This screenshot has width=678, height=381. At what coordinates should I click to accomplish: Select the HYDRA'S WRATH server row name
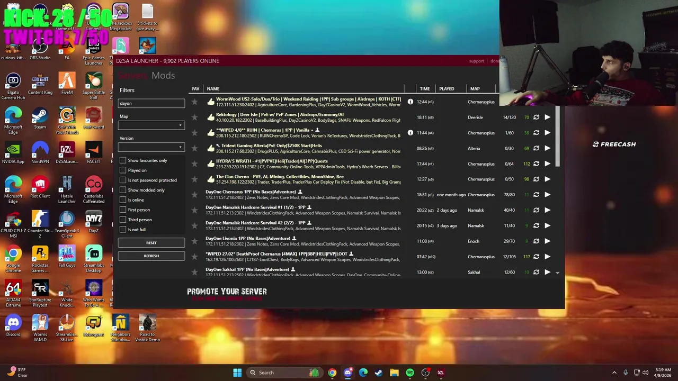point(272,161)
